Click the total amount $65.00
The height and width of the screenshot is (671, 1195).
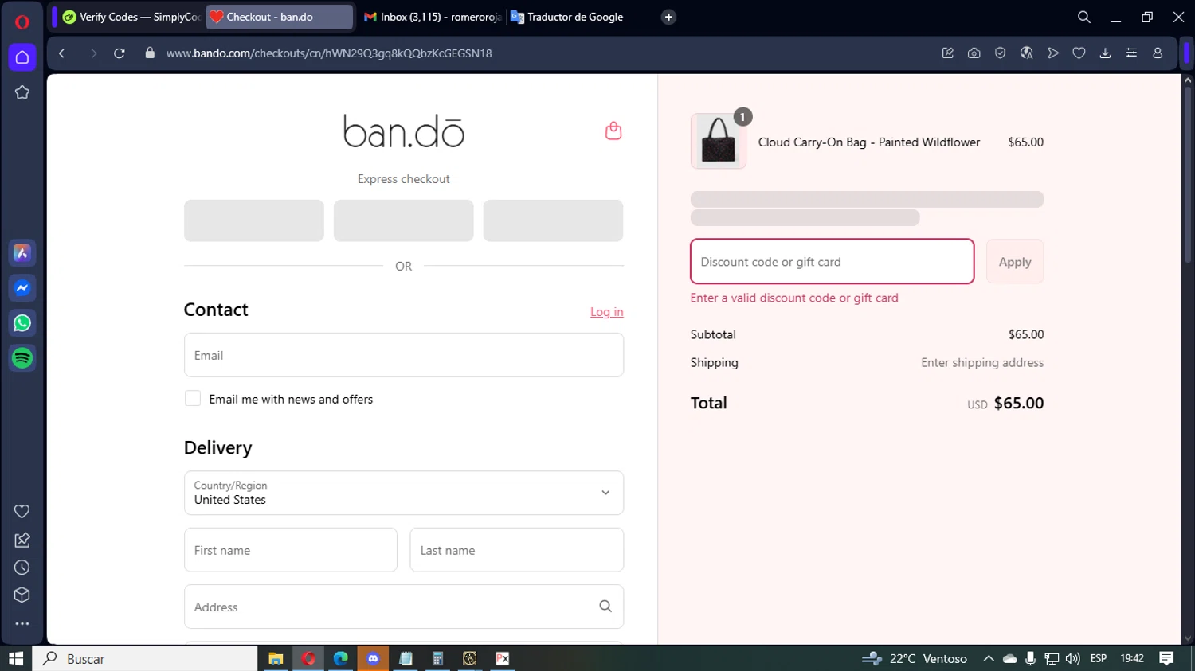point(1019,403)
